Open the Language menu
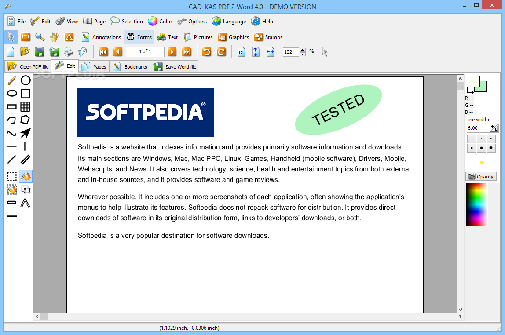This screenshot has height=335, width=505. [229, 21]
